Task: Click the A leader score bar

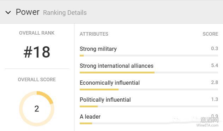Action: [149, 123]
